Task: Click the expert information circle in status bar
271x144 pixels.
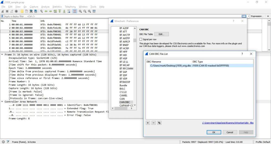Action: click(x=4, y=142)
